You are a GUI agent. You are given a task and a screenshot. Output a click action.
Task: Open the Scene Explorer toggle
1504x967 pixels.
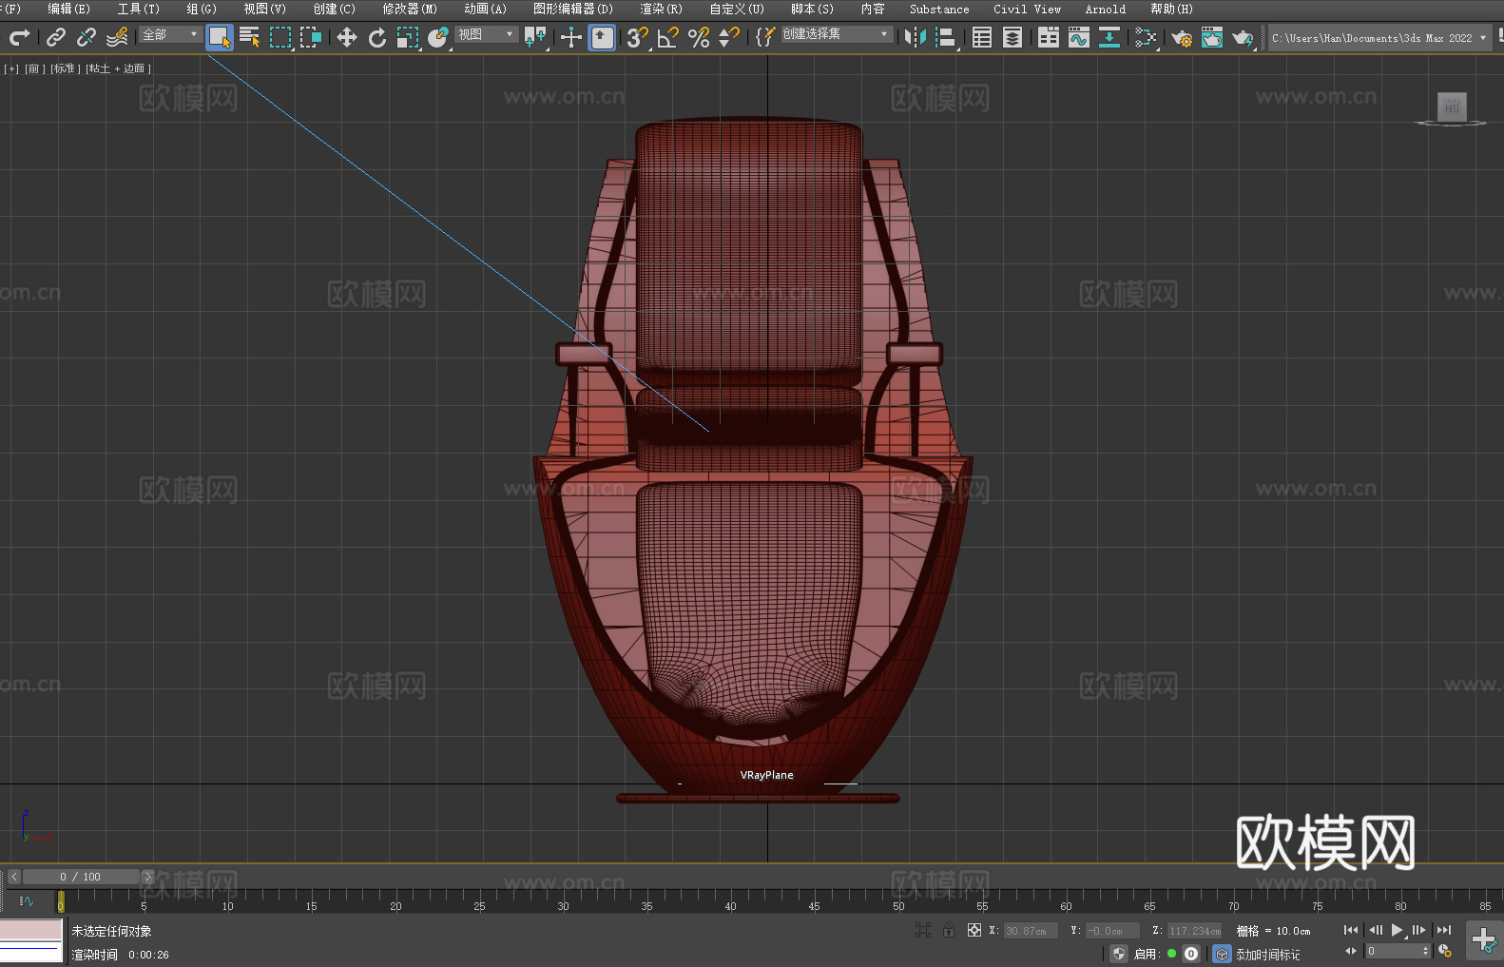982,37
